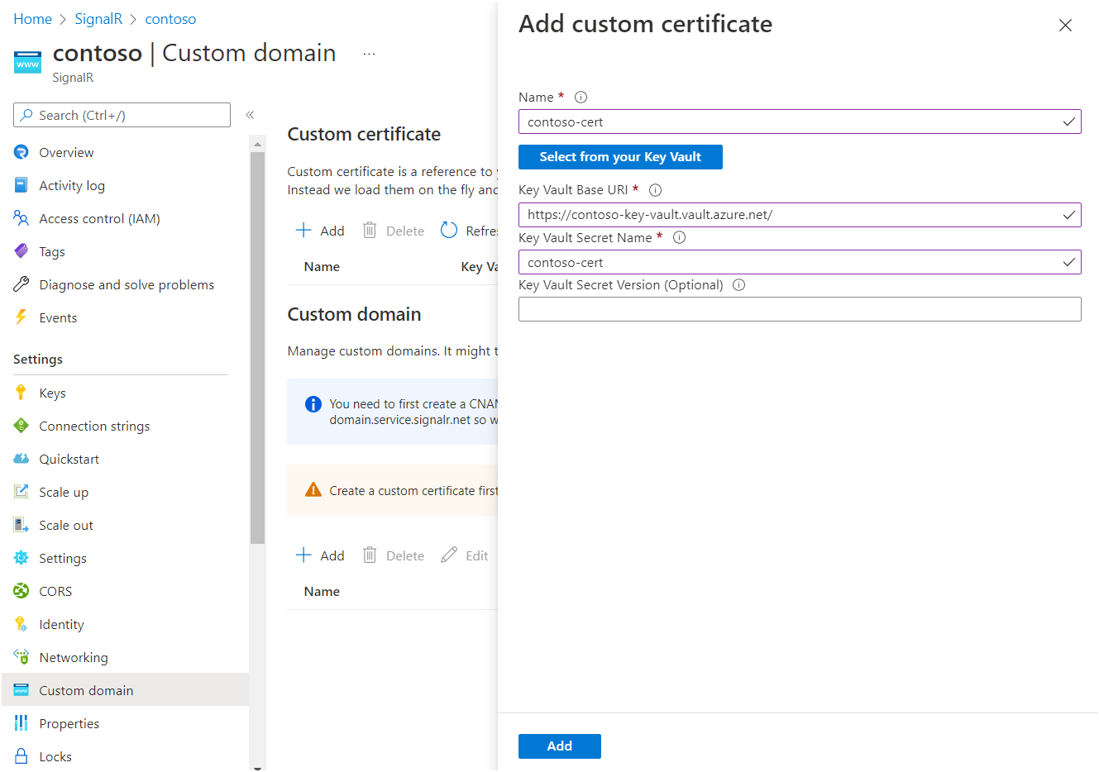This screenshot has height=772, width=1099.
Task: Click the Connection strings icon
Action: [x=22, y=425]
